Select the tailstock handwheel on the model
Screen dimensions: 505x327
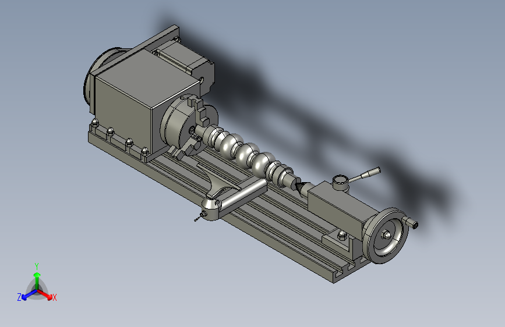click(x=385, y=235)
